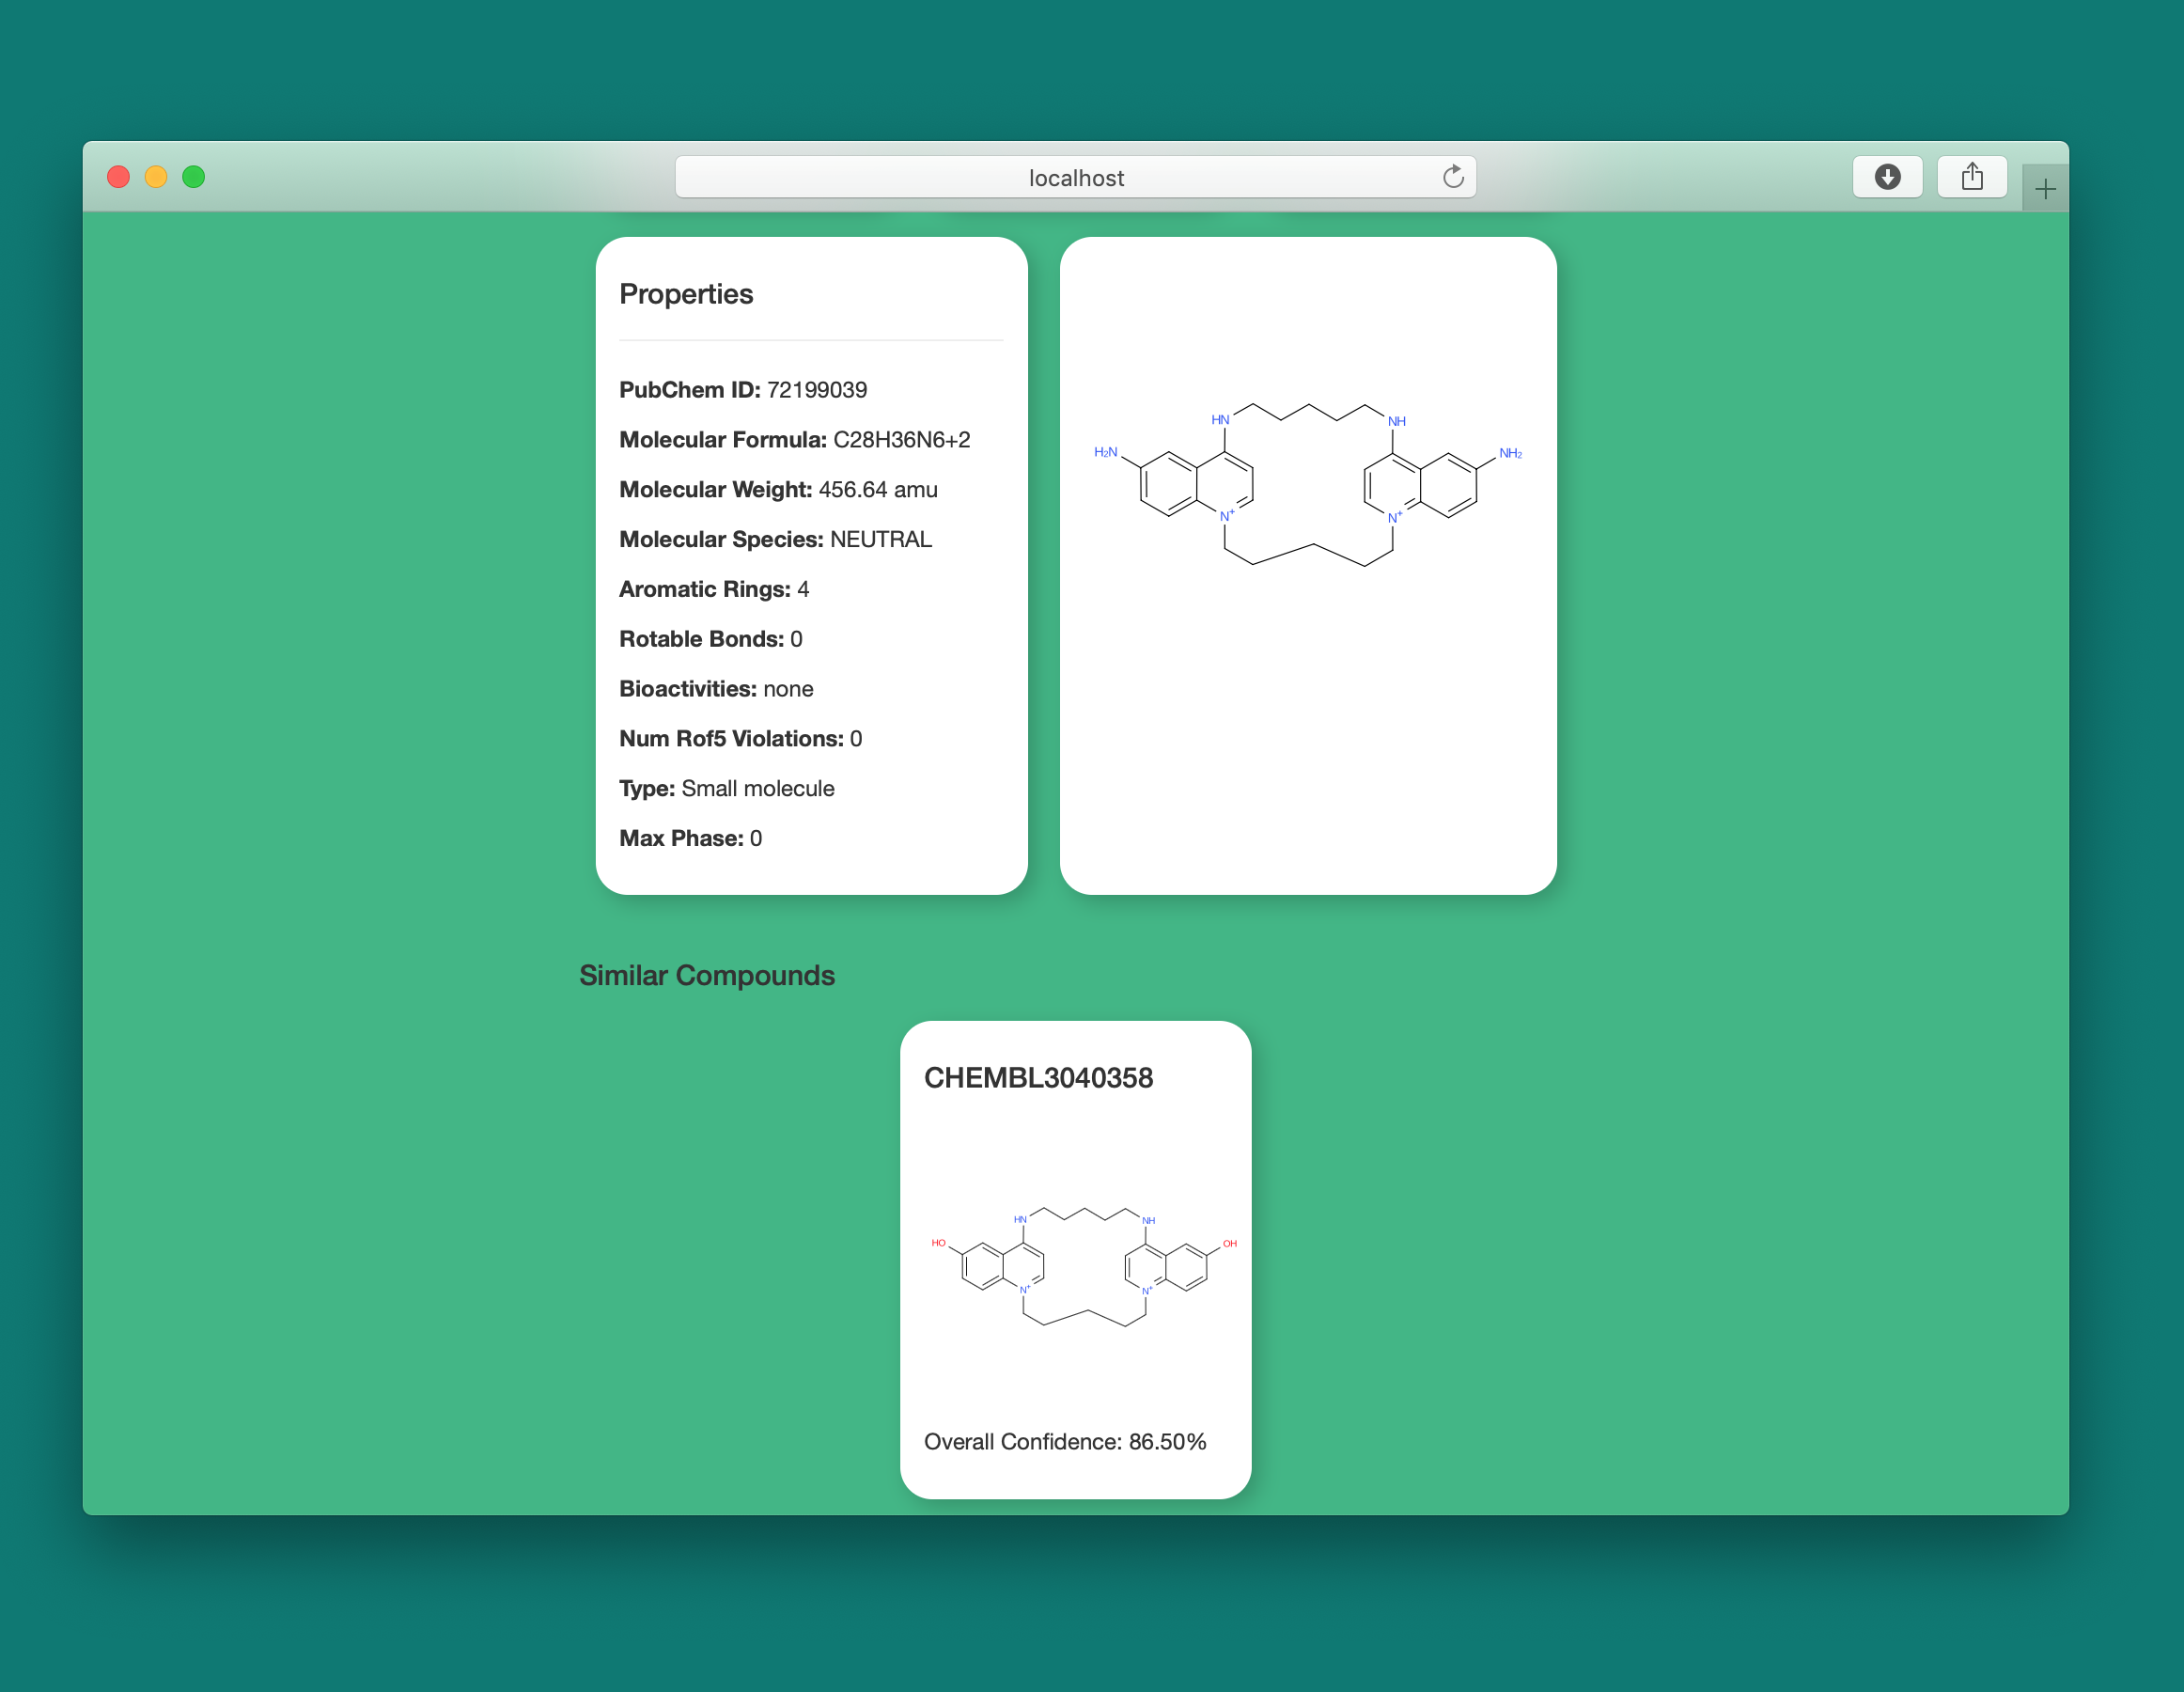Image resolution: width=2184 pixels, height=1692 pixels.
Task: Click the Properties card heading
Action: click(x=686, y=294)
